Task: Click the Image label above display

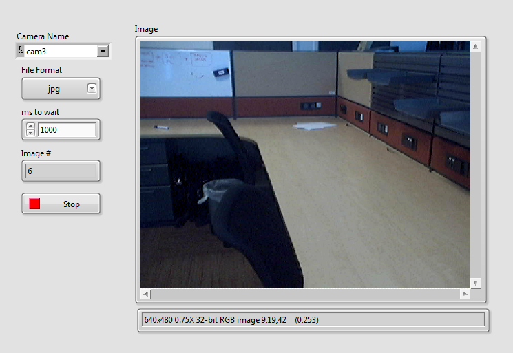Action: click(x=146, y=29)
